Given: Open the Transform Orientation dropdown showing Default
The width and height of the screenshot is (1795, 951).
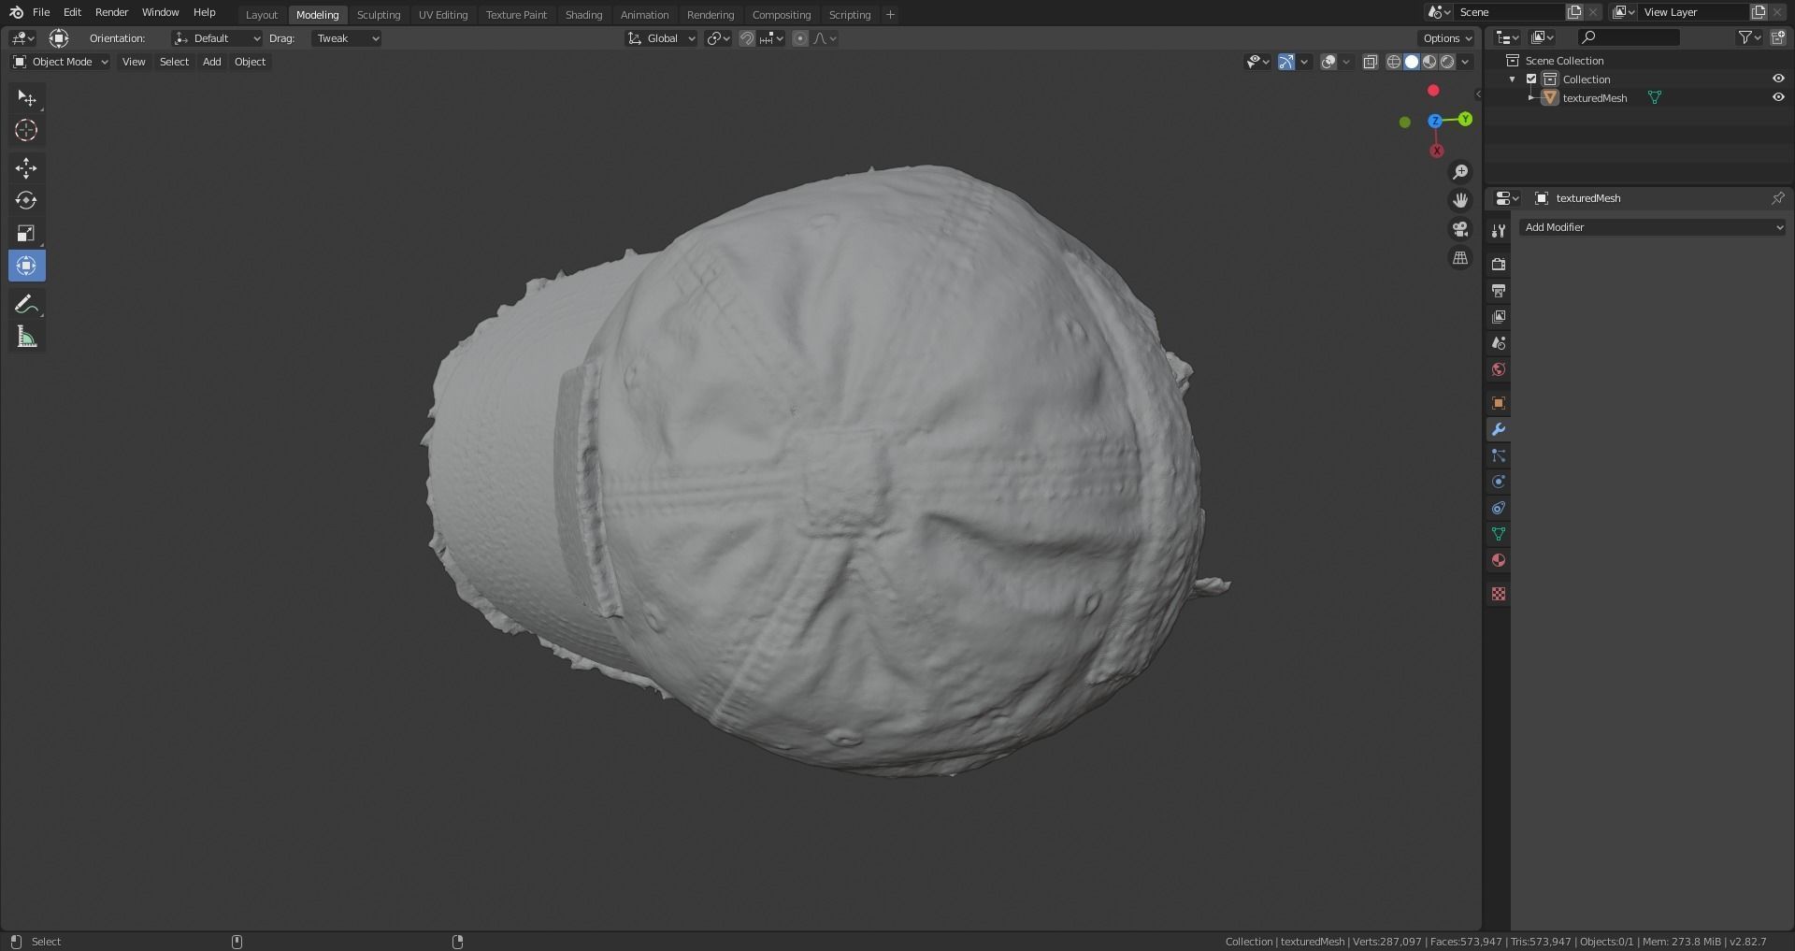Looking at the screenshot, I should pos(217,38).
